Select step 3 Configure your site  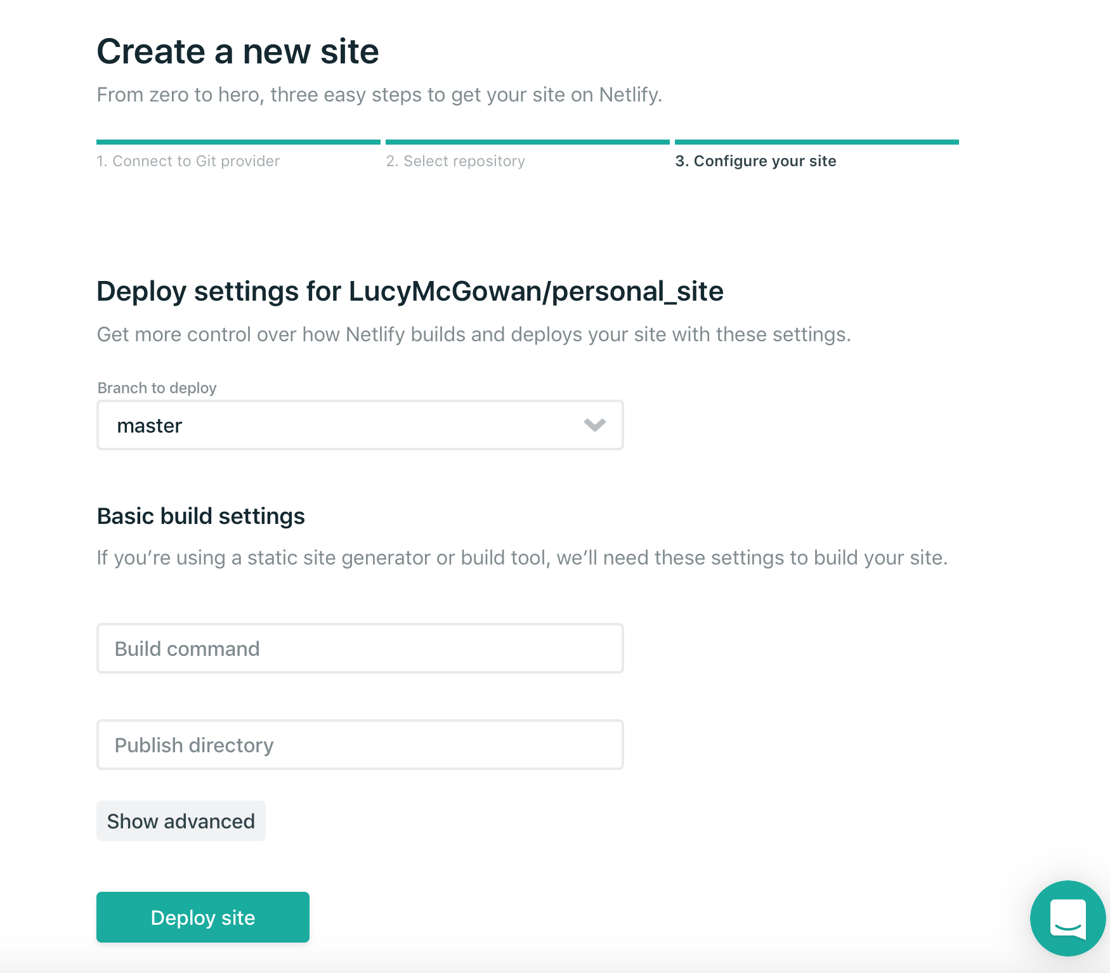(755, 161)
